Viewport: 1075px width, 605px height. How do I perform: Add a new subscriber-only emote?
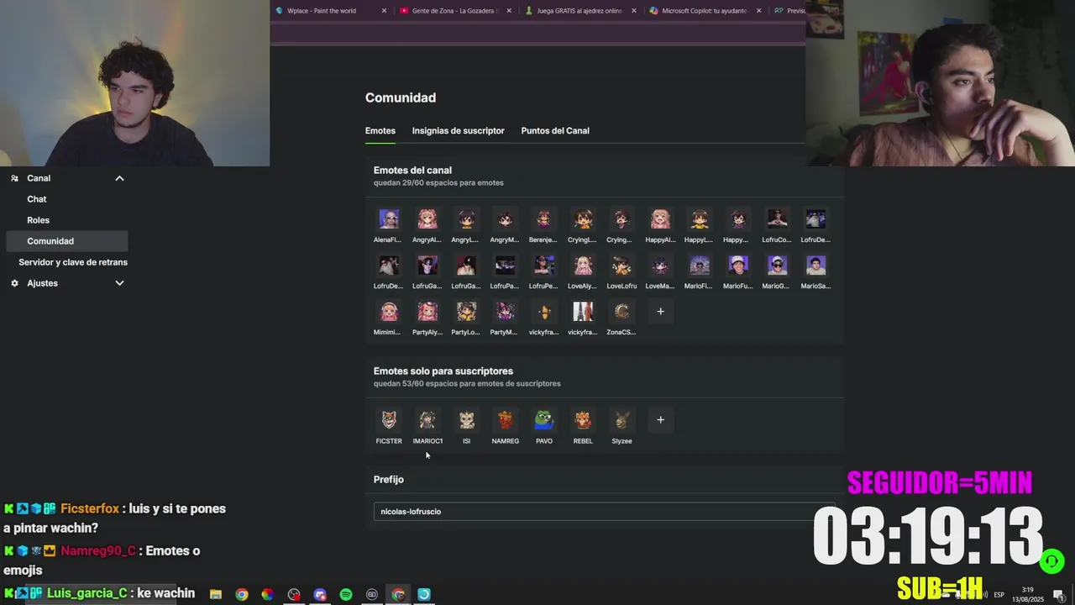point(660,420)
